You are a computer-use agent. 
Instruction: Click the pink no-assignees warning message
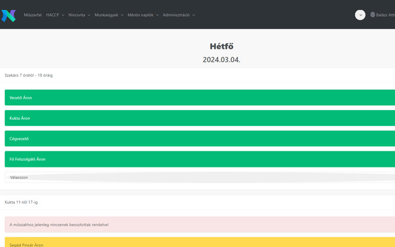(199, 225)
